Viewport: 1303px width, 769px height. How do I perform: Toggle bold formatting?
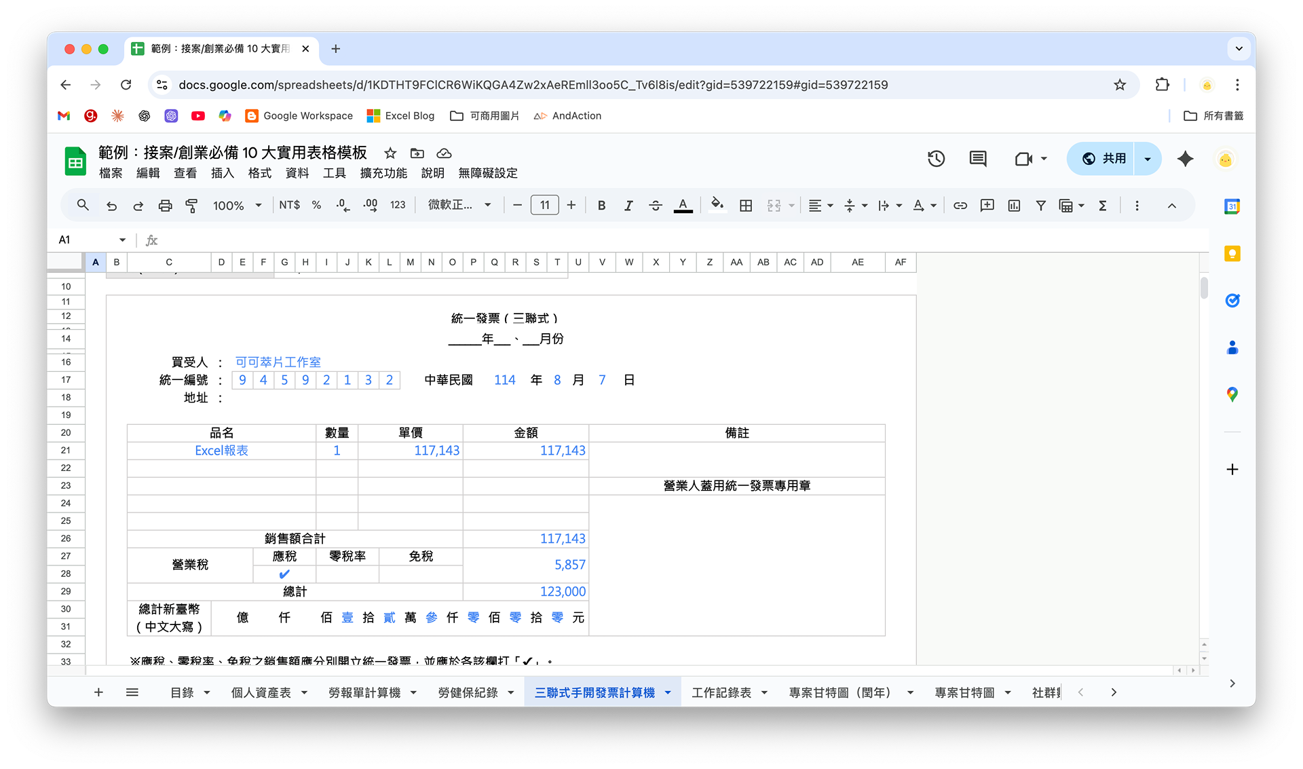601,206
